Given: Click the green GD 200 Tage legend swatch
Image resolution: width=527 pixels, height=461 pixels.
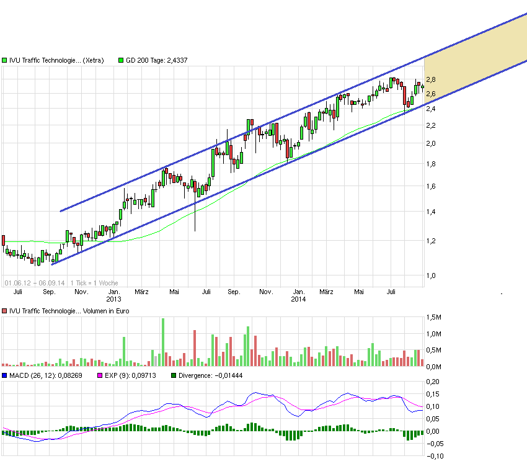Looking at the screenshot, I should click(x=121, y=61).
